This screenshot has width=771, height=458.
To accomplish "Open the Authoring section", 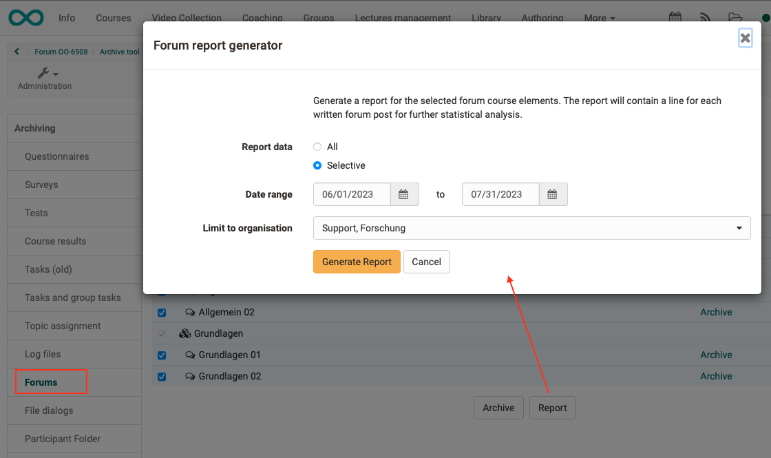I will coord(542,18).
